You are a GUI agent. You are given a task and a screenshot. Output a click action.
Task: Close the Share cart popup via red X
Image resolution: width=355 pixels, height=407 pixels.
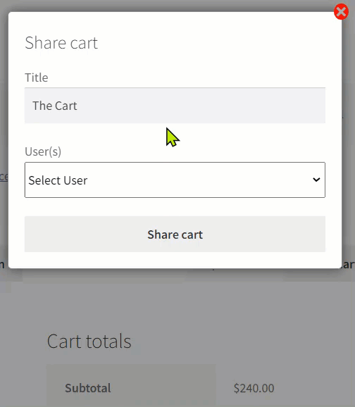341,12
